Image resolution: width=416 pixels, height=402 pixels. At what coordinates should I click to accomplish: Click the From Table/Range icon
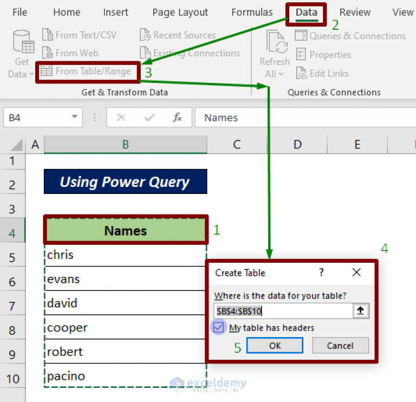(x=46, y=70)
